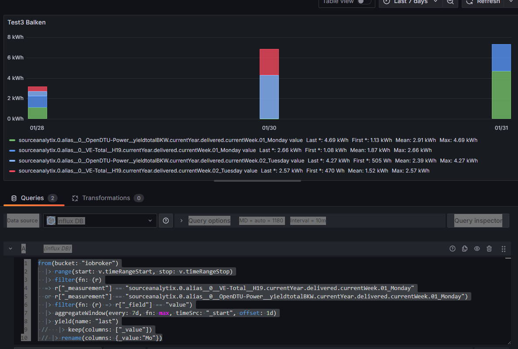Open the refresh interval dropdown arrow

511,2
